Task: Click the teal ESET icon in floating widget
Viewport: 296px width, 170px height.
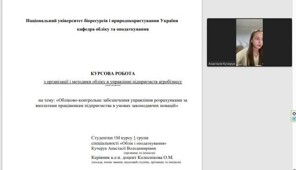Action: point(294,119)
